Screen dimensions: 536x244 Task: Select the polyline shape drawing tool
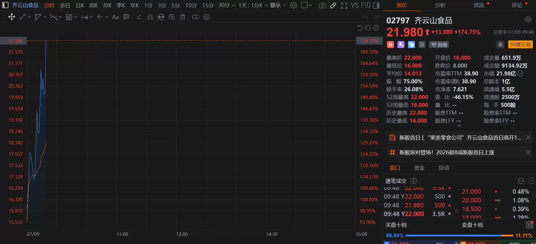[38, 17]
